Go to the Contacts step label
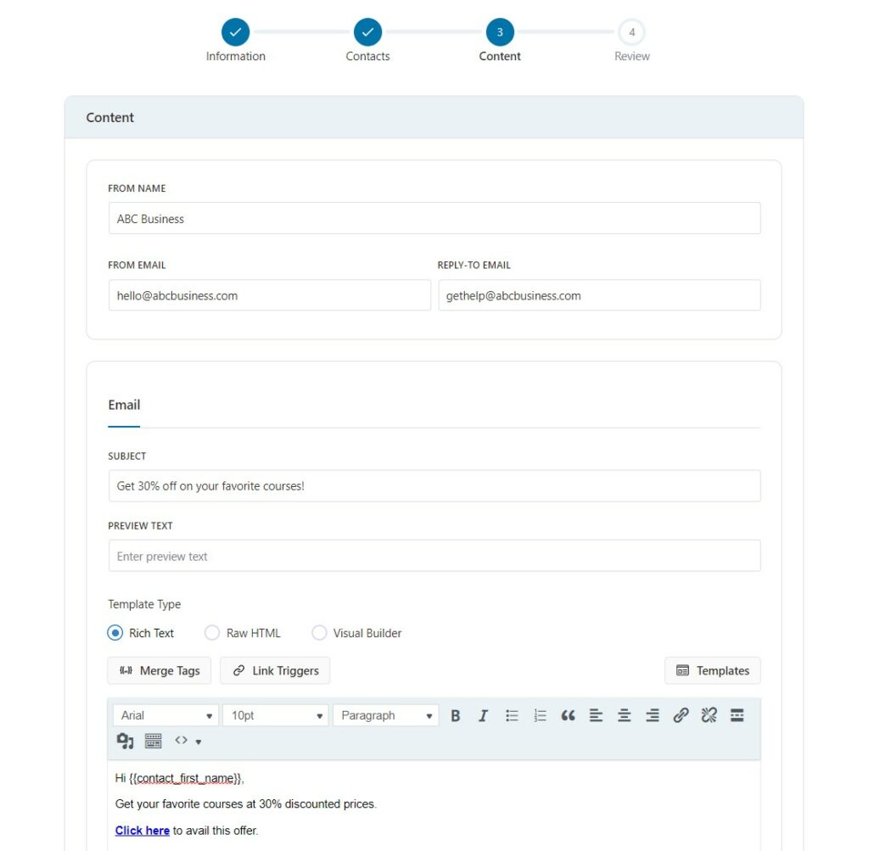The image size is (869, 851). [x=368, y=56]
